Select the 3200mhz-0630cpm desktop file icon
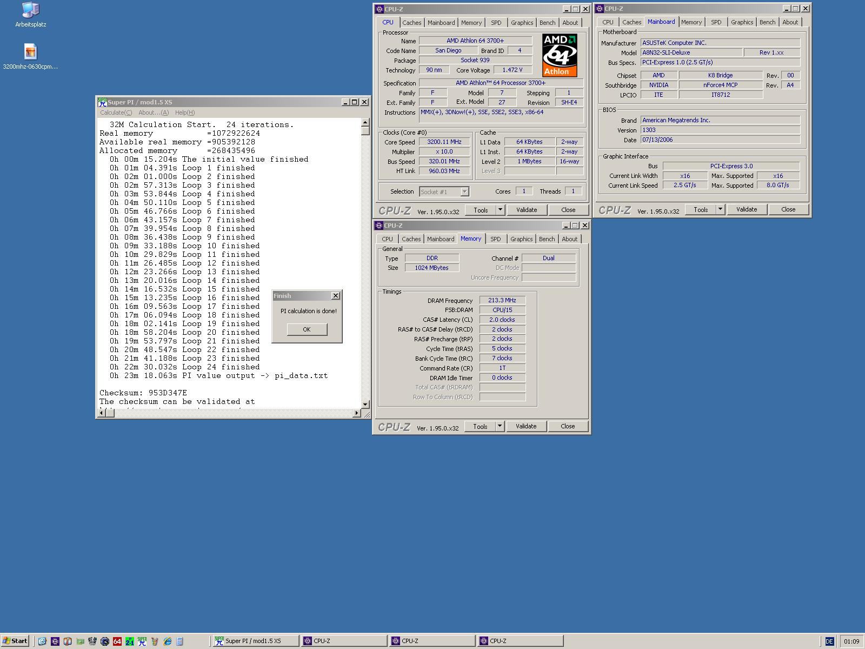 (30, 57)
